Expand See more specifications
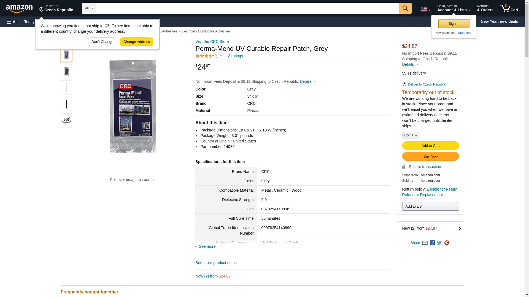 click(207, 246)
